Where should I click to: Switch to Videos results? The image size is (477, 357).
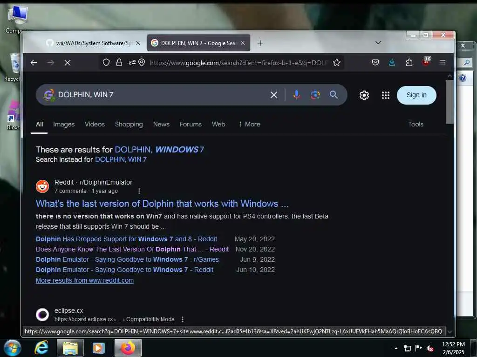click(95, 124)
